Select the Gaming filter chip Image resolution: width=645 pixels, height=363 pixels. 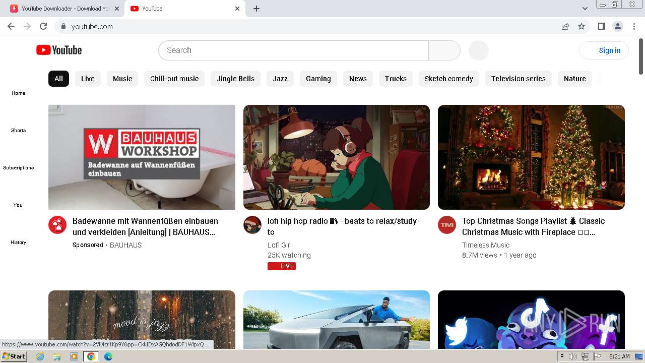[x=318, y=79]
